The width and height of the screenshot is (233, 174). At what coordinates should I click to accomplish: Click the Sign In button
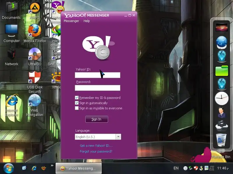point(97,119)
